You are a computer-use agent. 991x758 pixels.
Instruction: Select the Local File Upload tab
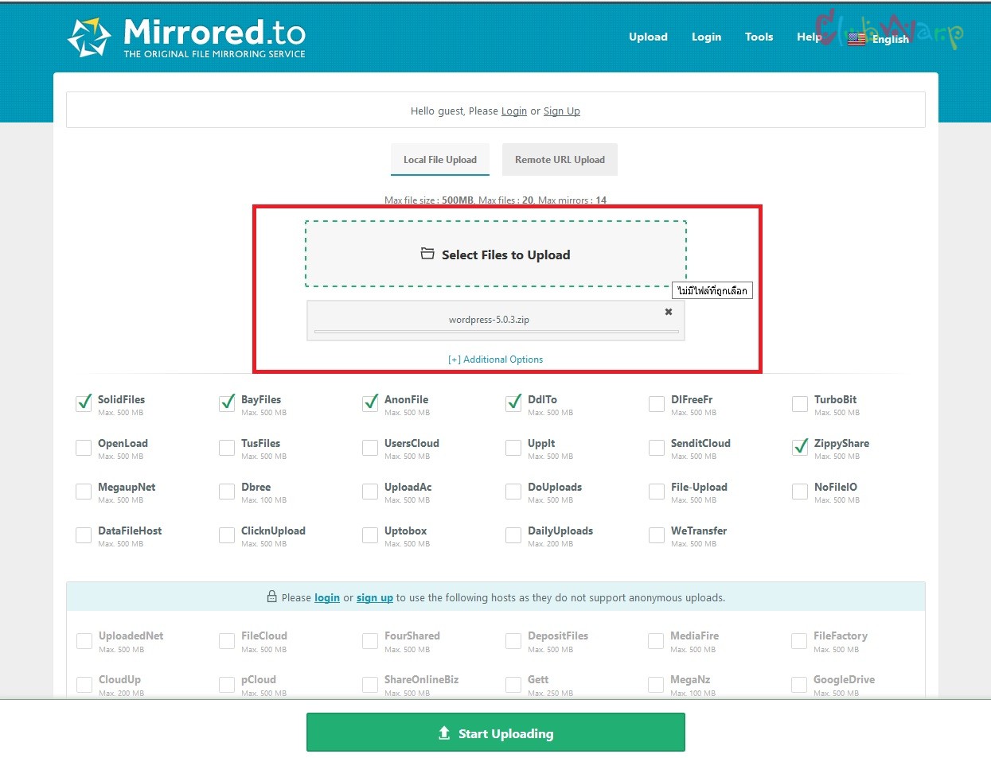439,160
